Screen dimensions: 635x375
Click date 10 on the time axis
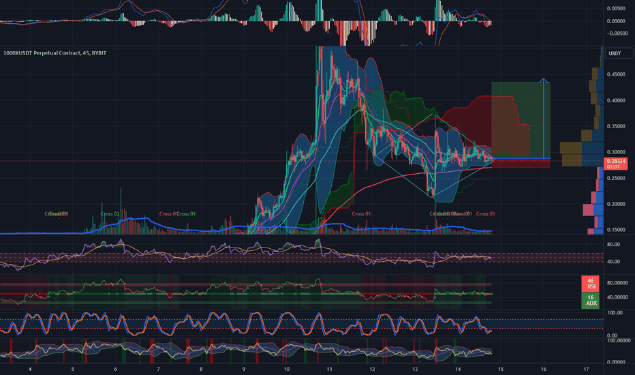click(287, 370)
